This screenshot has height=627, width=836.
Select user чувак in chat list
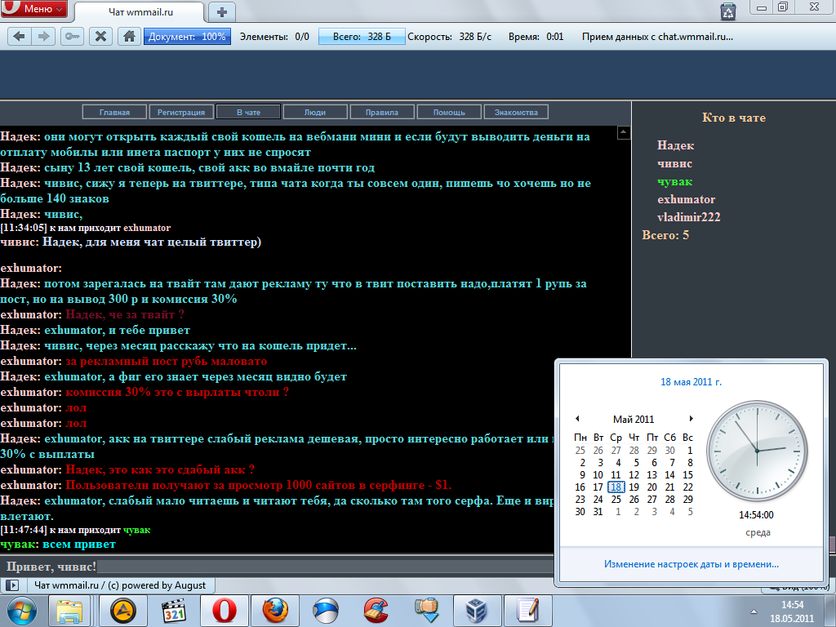(674, 181)
